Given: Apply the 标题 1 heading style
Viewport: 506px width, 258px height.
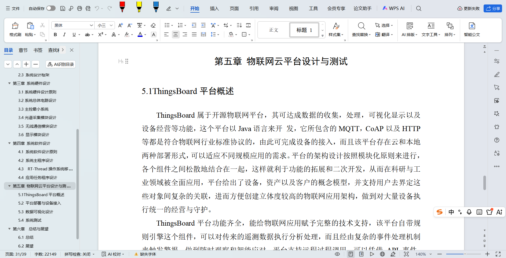Looking at the screenshot, I should coord(304,30).
